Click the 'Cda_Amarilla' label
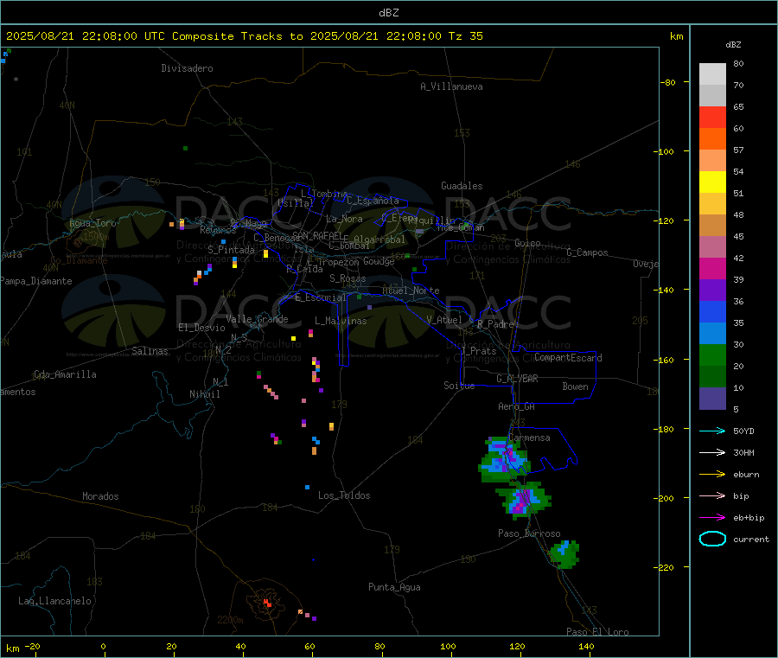Viewport: 778px width, 658px height. click(x=65, y=374)
